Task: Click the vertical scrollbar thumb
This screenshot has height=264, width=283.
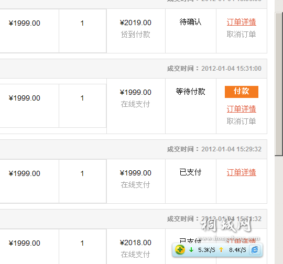Action: pyautogui.click(x=279, y=84)
